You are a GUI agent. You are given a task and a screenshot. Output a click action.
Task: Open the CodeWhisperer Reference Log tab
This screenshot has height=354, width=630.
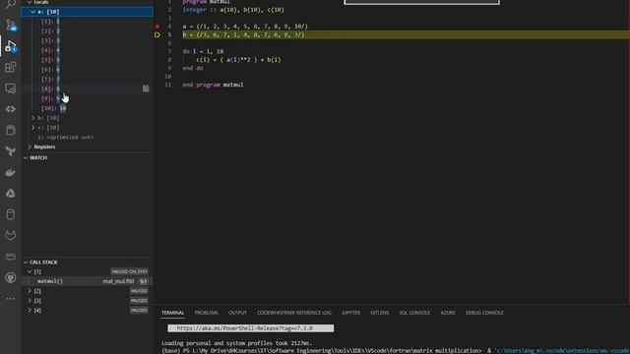click(294, 313)
